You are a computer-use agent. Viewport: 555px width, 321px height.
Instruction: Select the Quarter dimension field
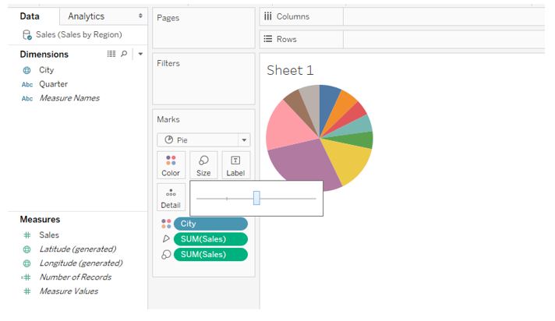(x=53, y=84)
